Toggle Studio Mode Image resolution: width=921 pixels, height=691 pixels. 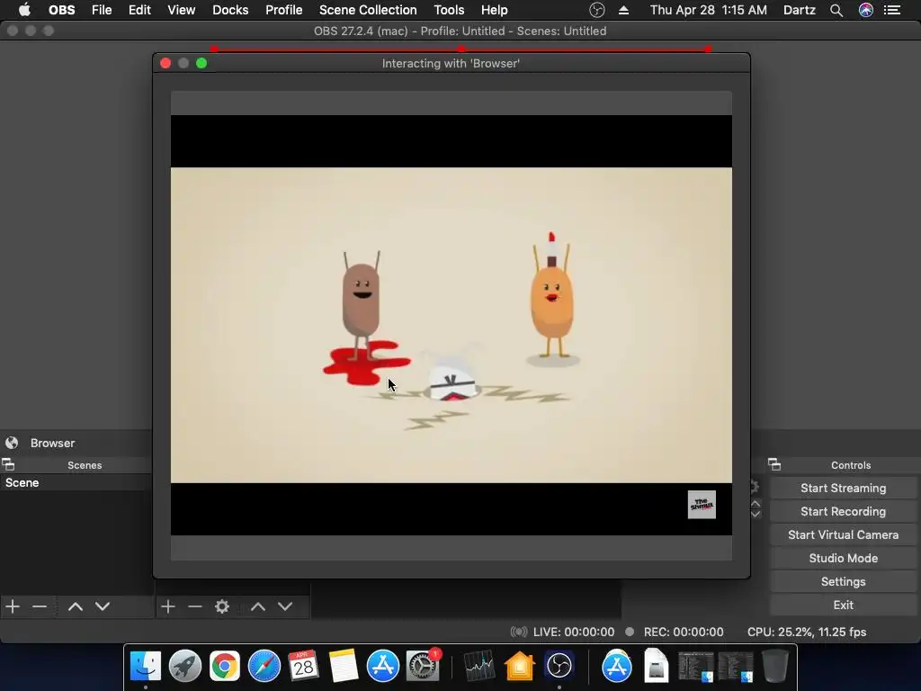[843, 558]
